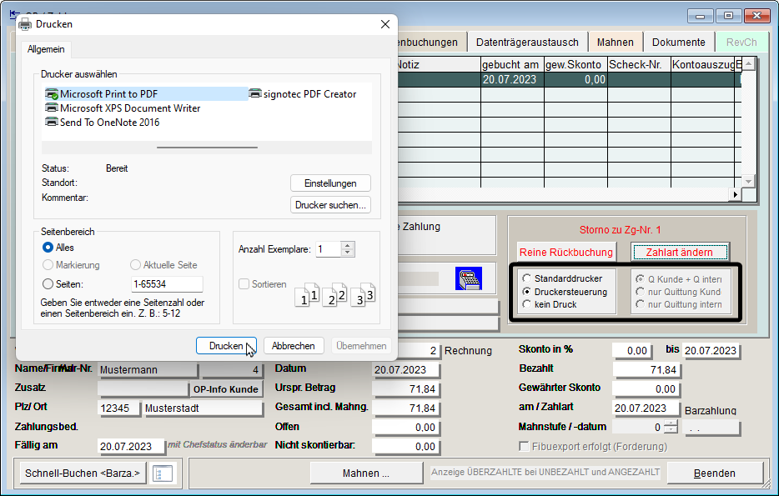This screenshot has width=779, height=496.
Task: Click Gewährter Skonto field
Action: pyautogui.click(x=646, y=389)
